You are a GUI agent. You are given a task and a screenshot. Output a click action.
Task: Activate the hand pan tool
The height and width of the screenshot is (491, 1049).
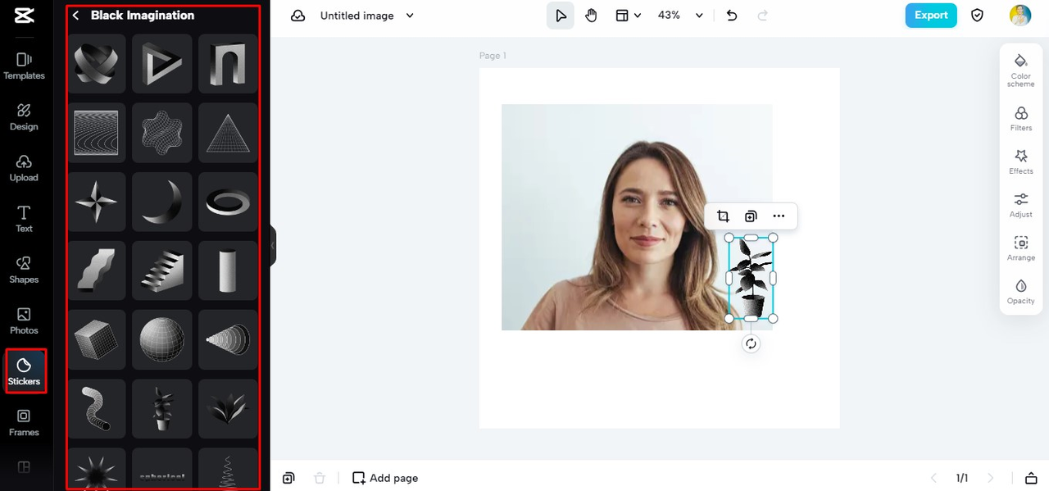591,16
